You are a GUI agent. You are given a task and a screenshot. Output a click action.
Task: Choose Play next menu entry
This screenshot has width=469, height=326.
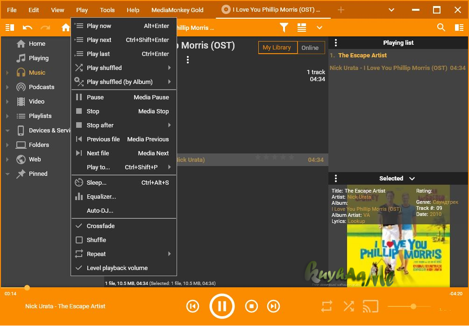coord(123,40)
